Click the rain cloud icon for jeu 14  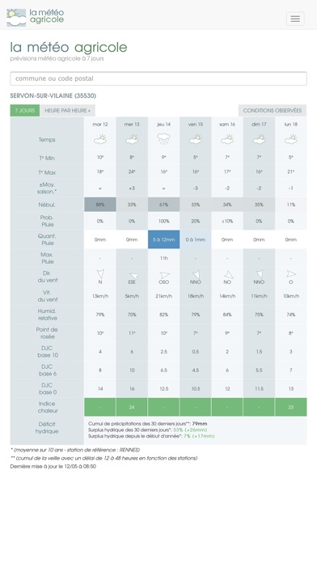pyautogui.click(x=163, y=139)
